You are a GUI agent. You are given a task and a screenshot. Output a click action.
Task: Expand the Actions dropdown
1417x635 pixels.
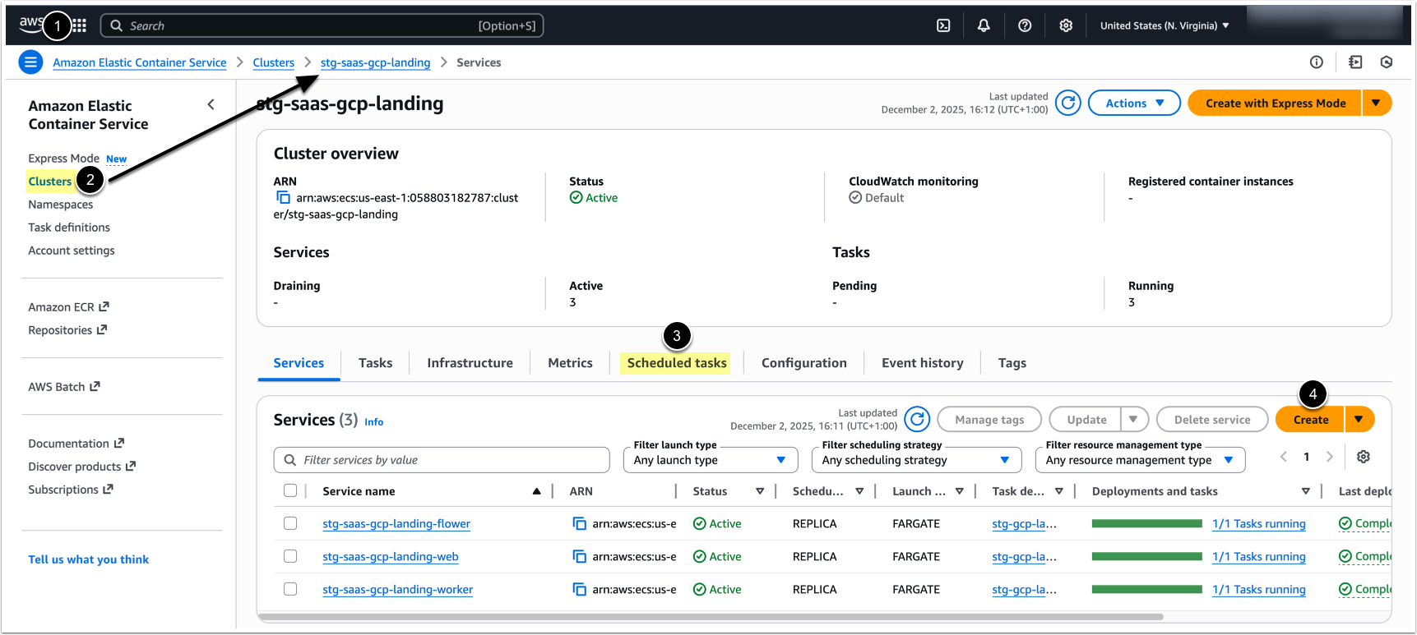pos(1134,104)
